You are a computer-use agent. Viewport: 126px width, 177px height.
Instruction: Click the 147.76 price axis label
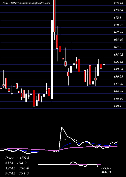pos(118,84)
